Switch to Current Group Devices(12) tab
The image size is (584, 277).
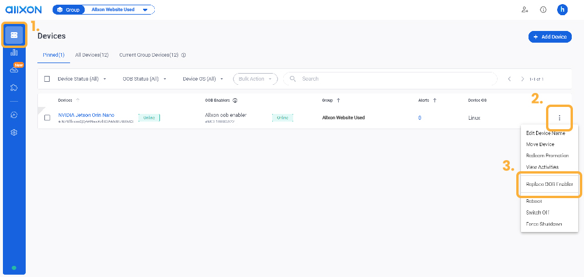click(149, 55)
